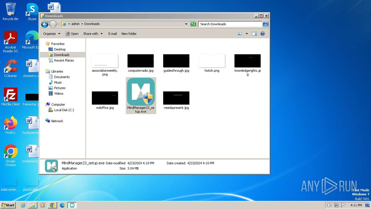Open the Share with menu
Screen dimensions: 371x209
tap(93, 34)
